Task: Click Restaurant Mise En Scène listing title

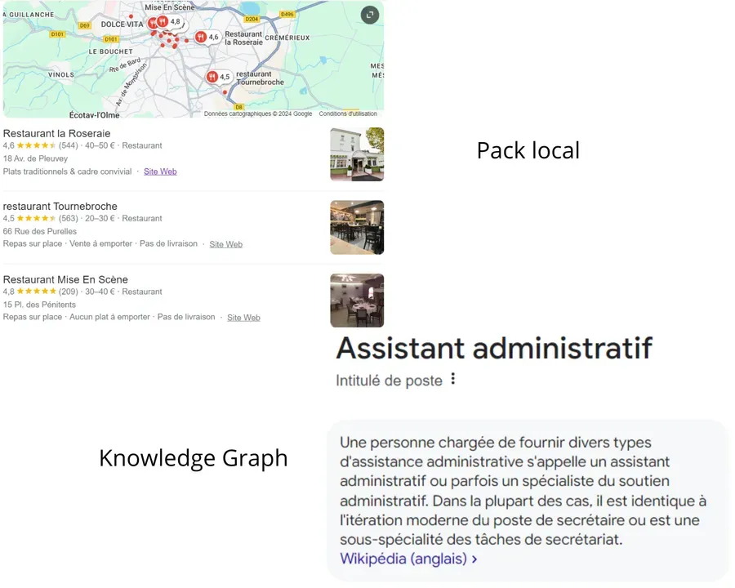Action: tap(65, 279)
